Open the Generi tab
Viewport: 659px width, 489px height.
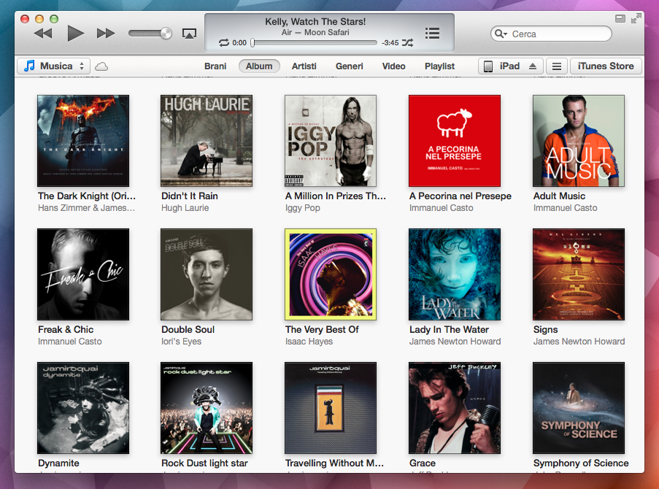[350, 66]
